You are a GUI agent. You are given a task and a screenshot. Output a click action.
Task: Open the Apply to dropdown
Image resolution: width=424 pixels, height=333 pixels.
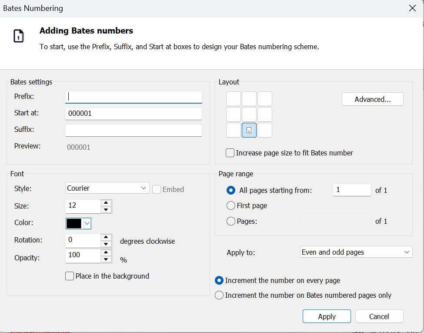356,252
